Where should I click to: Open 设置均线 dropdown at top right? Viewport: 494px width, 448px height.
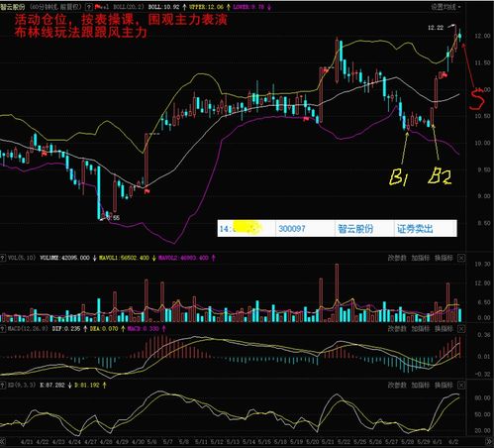(x=445, y=7)
